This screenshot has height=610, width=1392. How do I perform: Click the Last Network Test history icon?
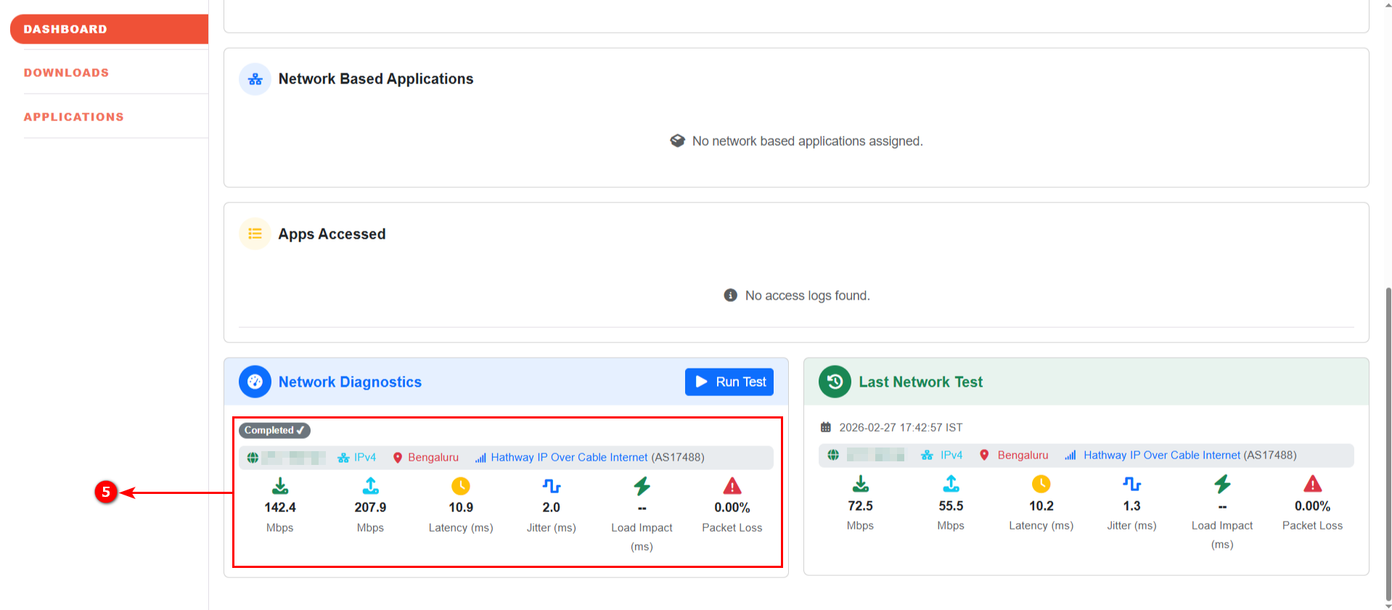pyautogui.click(x=835, y=382)
